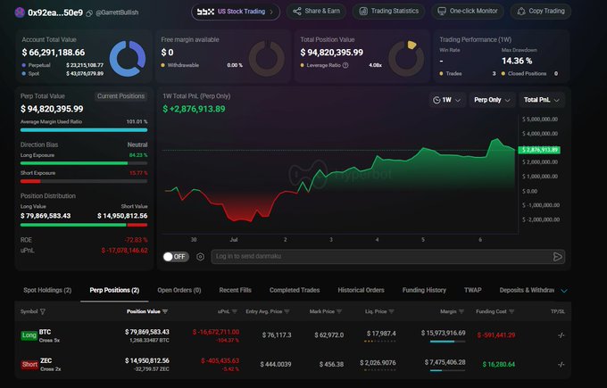This screenshot has width=607, height=388.
Task: Open One-click Monitor
Action: point(468,11)
